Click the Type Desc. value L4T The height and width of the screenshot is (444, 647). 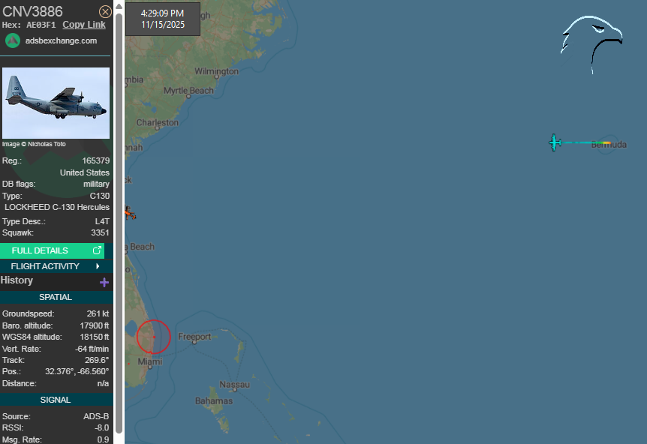(102, 221)
